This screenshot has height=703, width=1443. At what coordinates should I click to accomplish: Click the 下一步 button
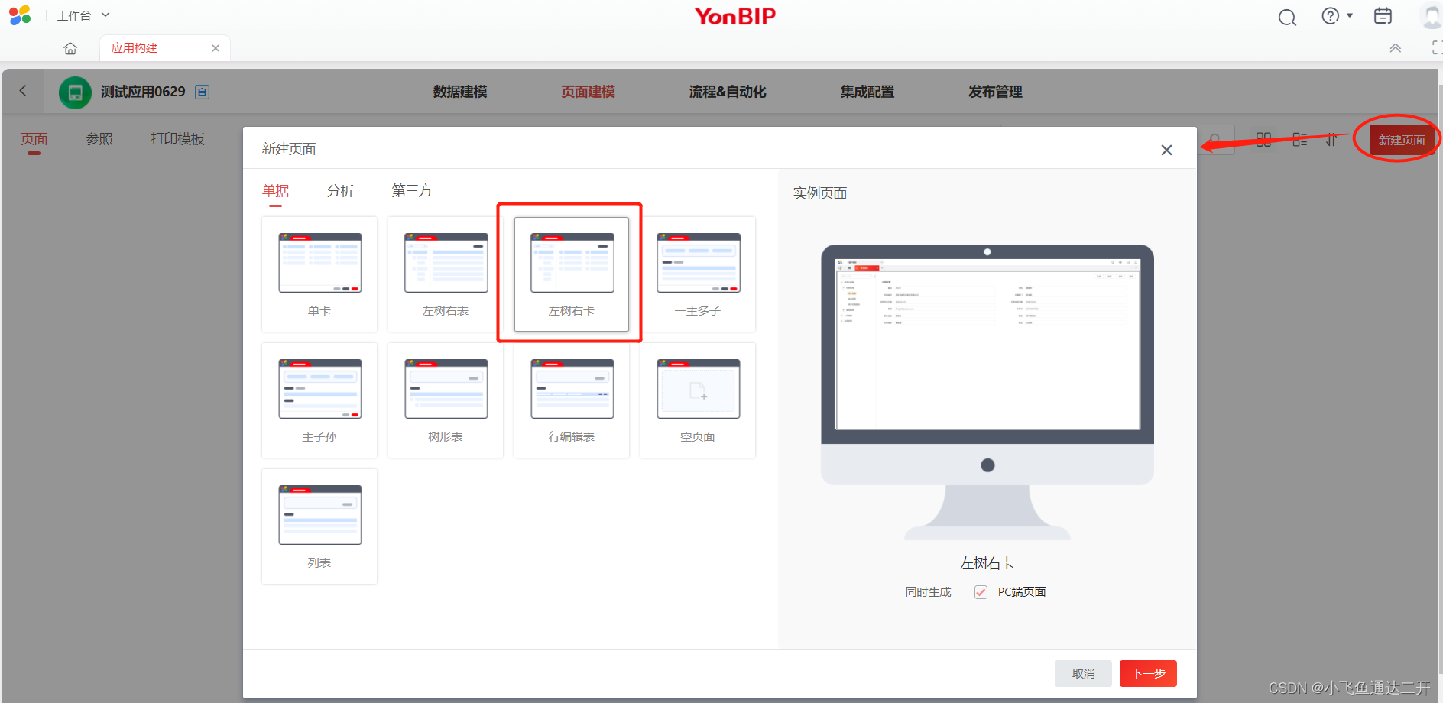click(1147, 673)
